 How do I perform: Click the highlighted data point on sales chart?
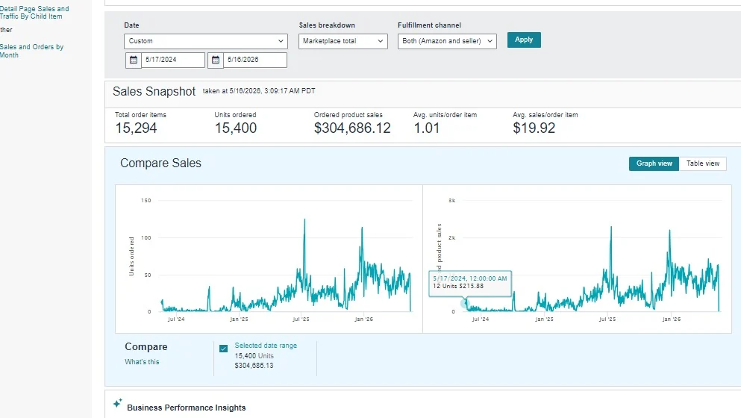pyautogui.click(x=465, y=303)
